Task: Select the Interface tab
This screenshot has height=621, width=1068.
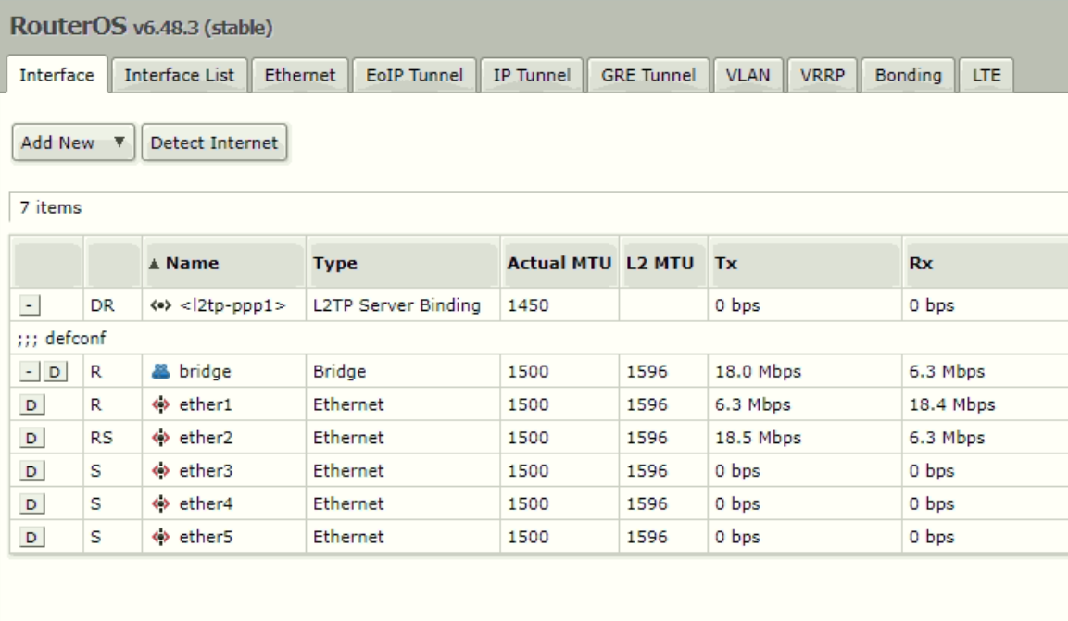Action: 57,75
